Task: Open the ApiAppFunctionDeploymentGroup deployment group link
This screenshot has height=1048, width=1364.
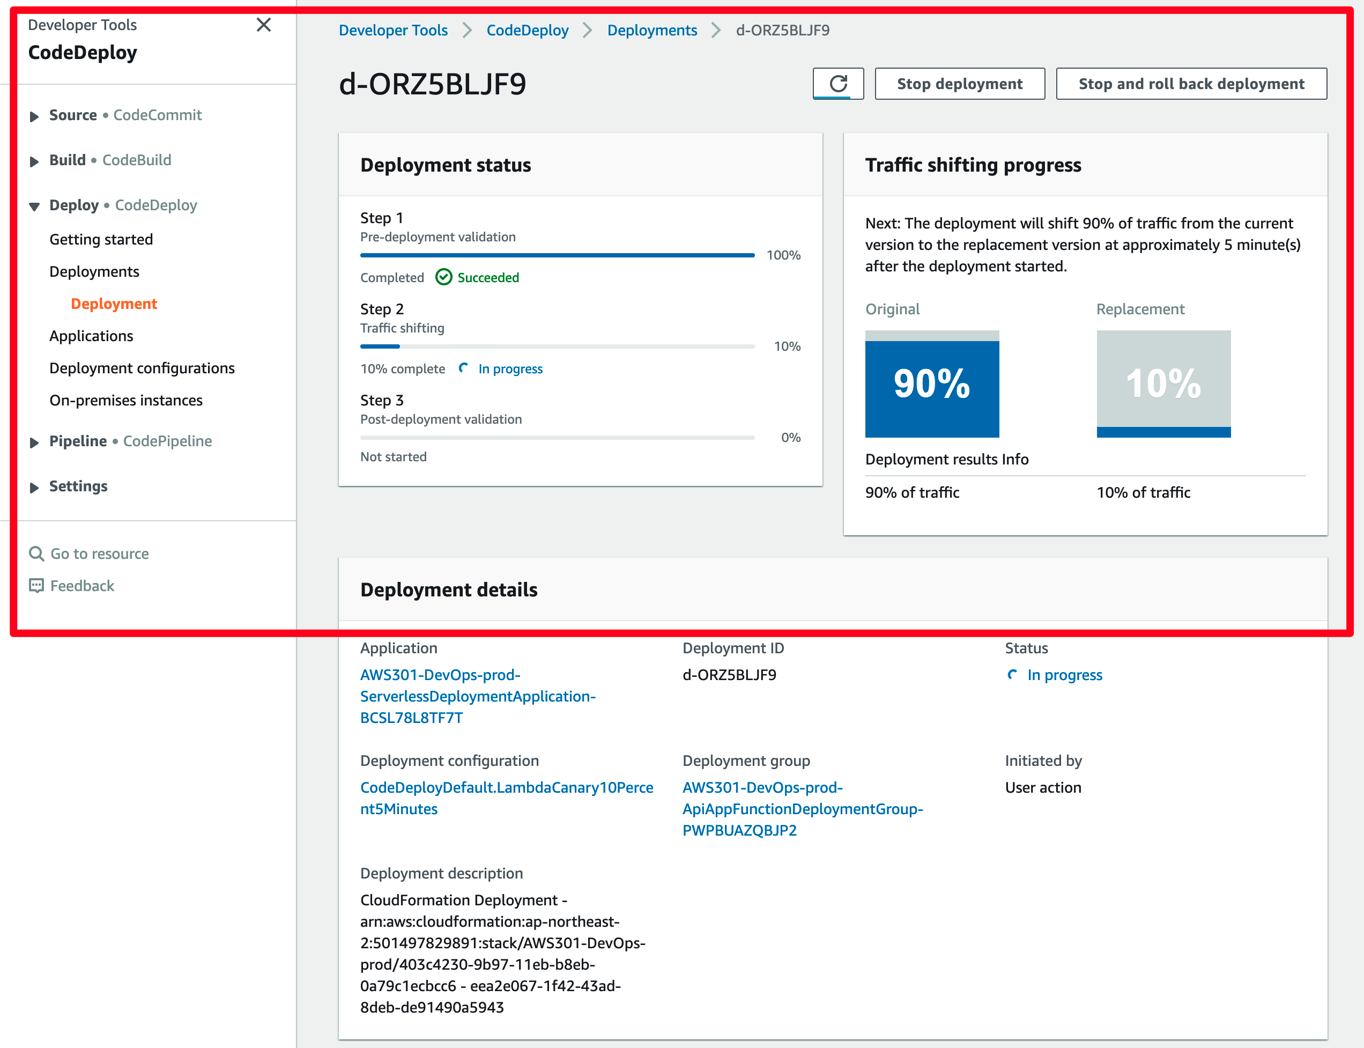Action: point(803,808)
